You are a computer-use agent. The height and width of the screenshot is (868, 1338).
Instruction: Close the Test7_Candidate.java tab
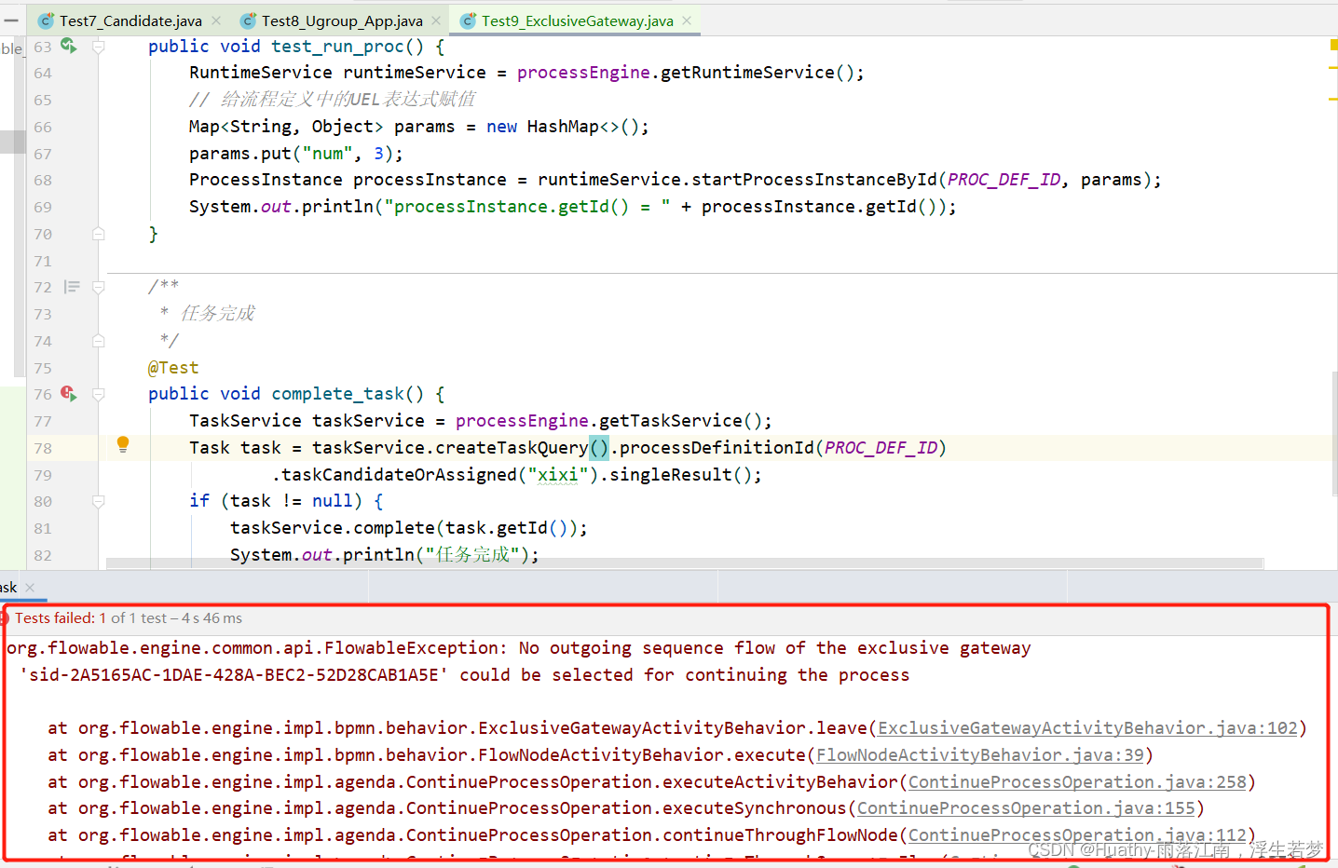pyautogui.click(x=216, y=20)
